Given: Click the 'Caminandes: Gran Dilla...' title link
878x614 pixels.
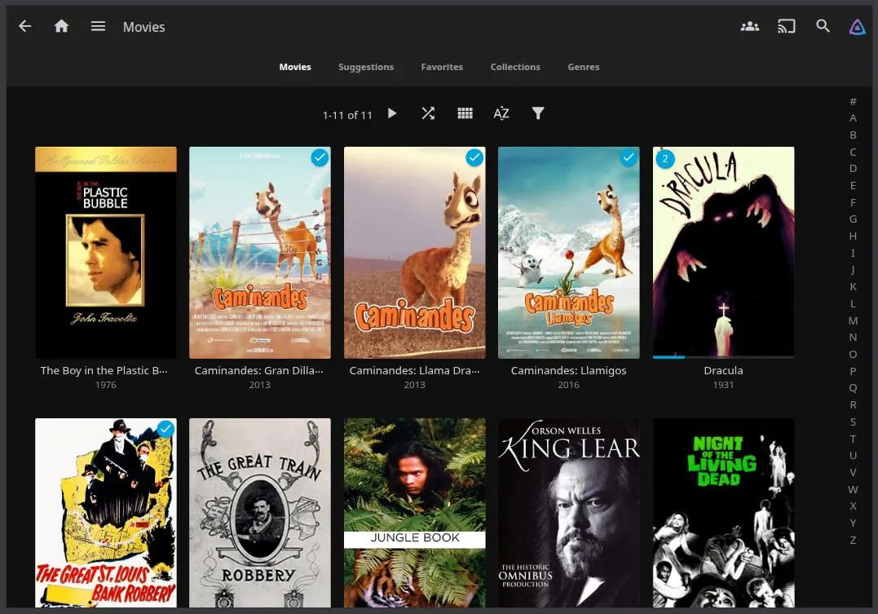Looking at the screenshot, I should click(x=258, y=370).
